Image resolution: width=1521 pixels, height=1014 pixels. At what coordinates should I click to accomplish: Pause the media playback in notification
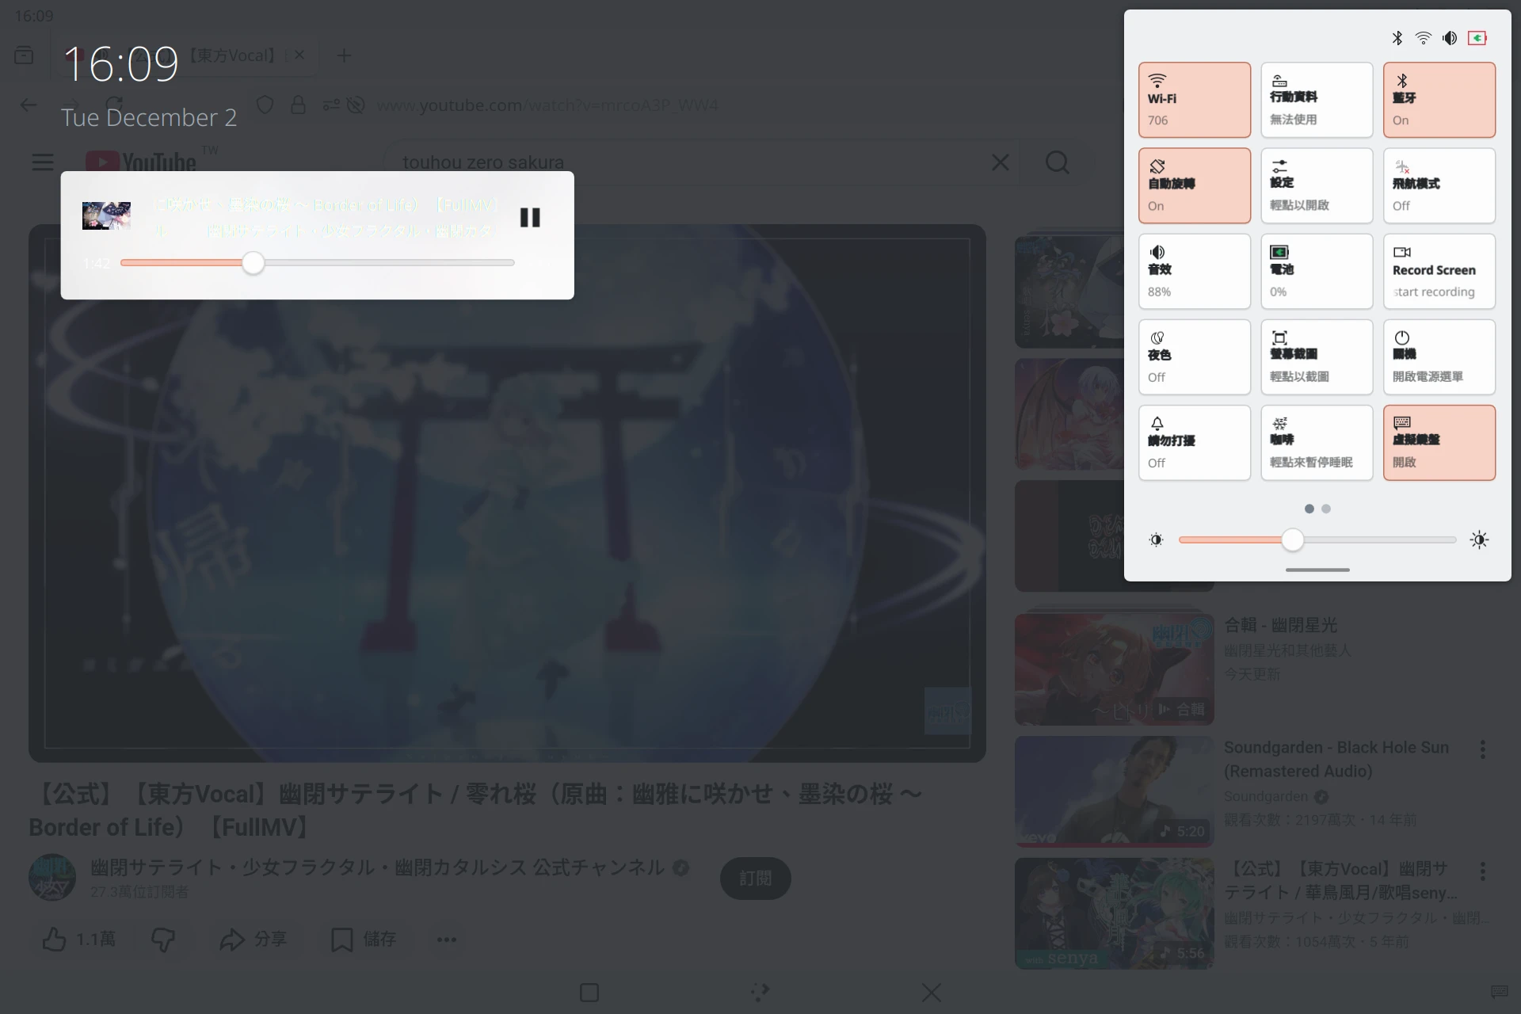pyautogui.click(x=530, y=217)
